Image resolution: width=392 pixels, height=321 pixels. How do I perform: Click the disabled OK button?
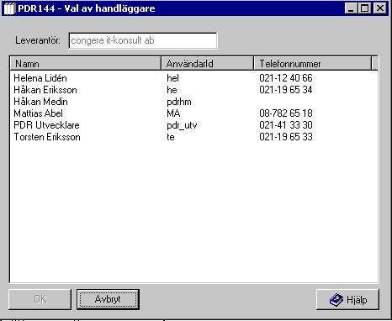pyautogui.click(x=40, y=299)
